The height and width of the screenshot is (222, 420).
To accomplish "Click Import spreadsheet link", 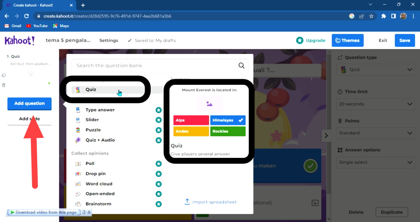I will (211, 202).
